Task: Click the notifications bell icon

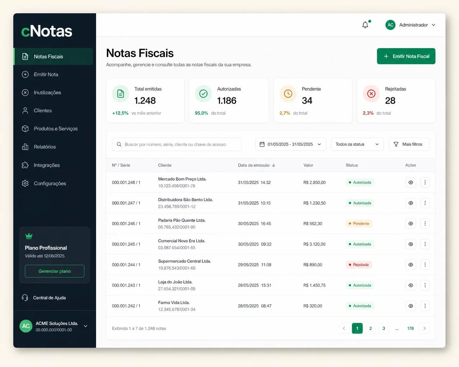Action: click(365, 25)
